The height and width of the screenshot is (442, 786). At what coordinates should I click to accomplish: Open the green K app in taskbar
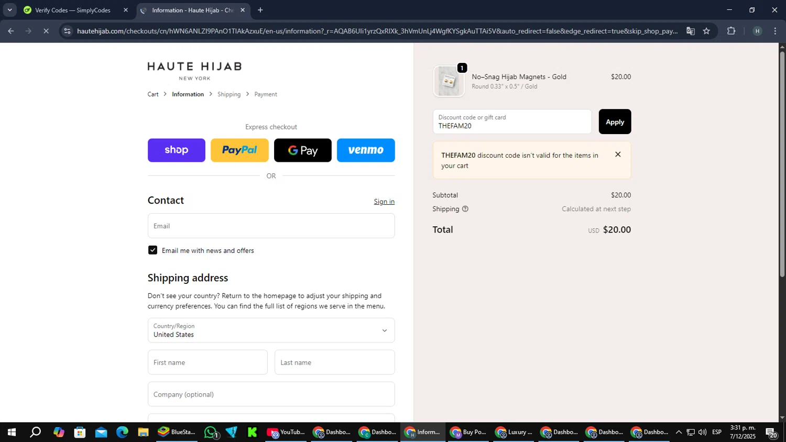253,432
